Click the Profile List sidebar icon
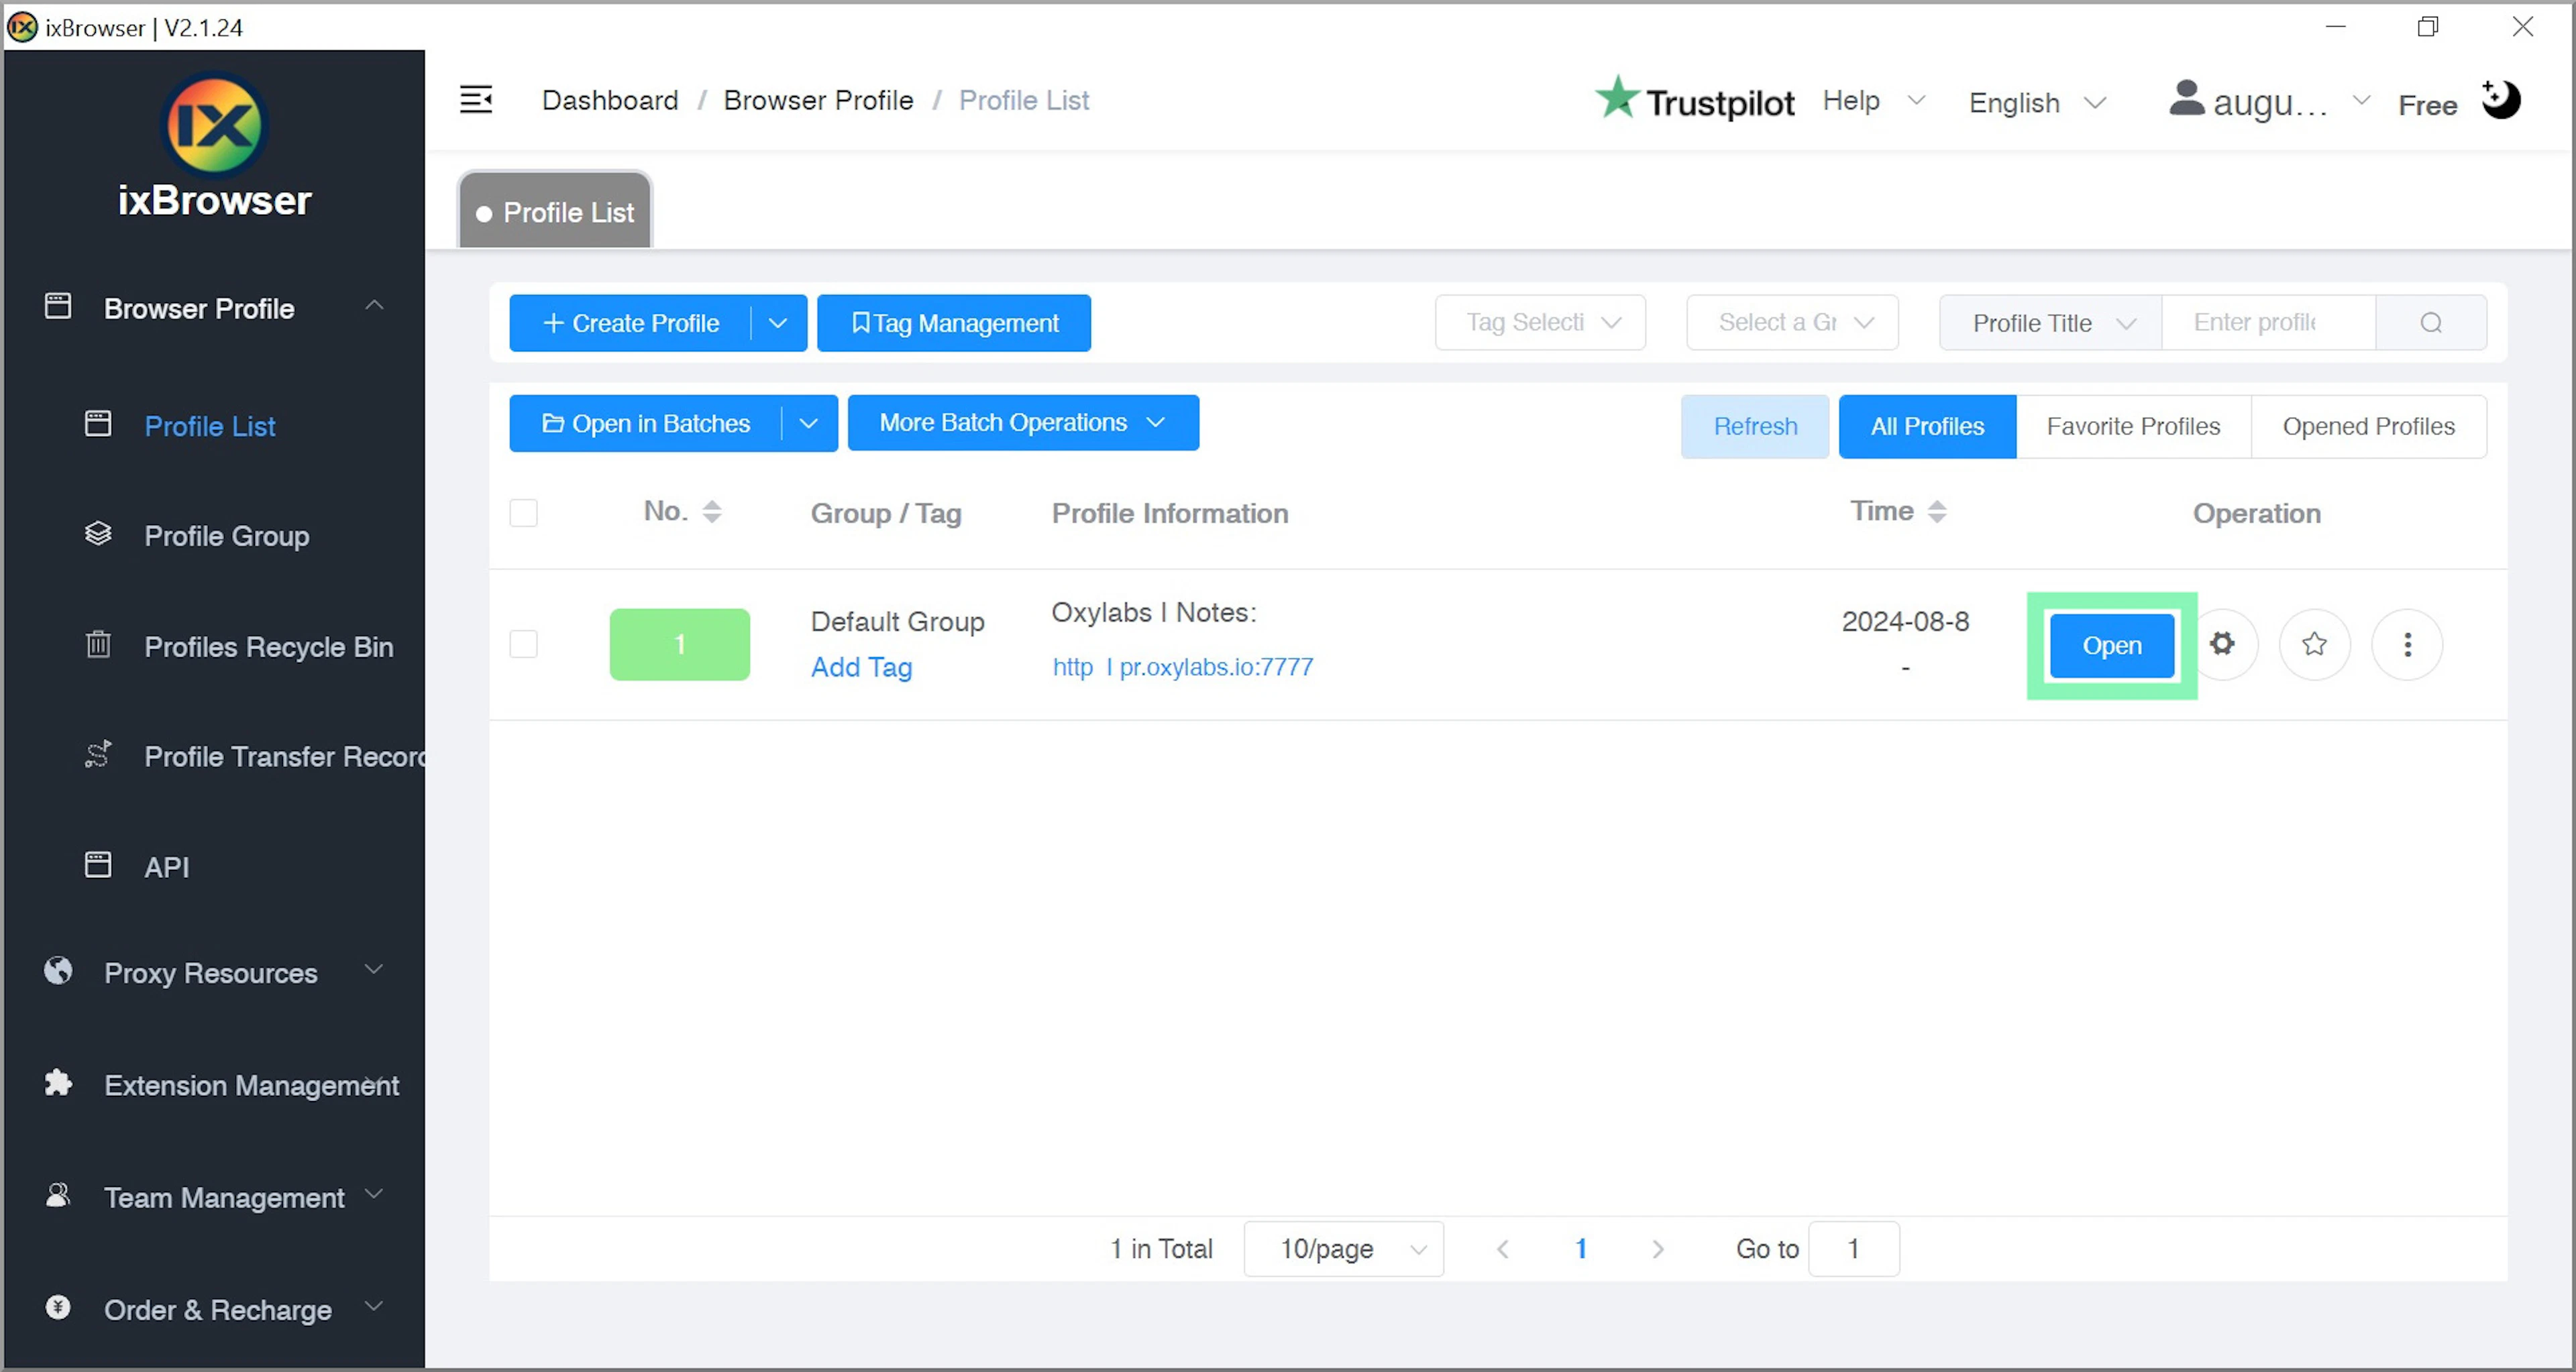The width and height of the screenshot is (2576, 1372). (98, 422)
